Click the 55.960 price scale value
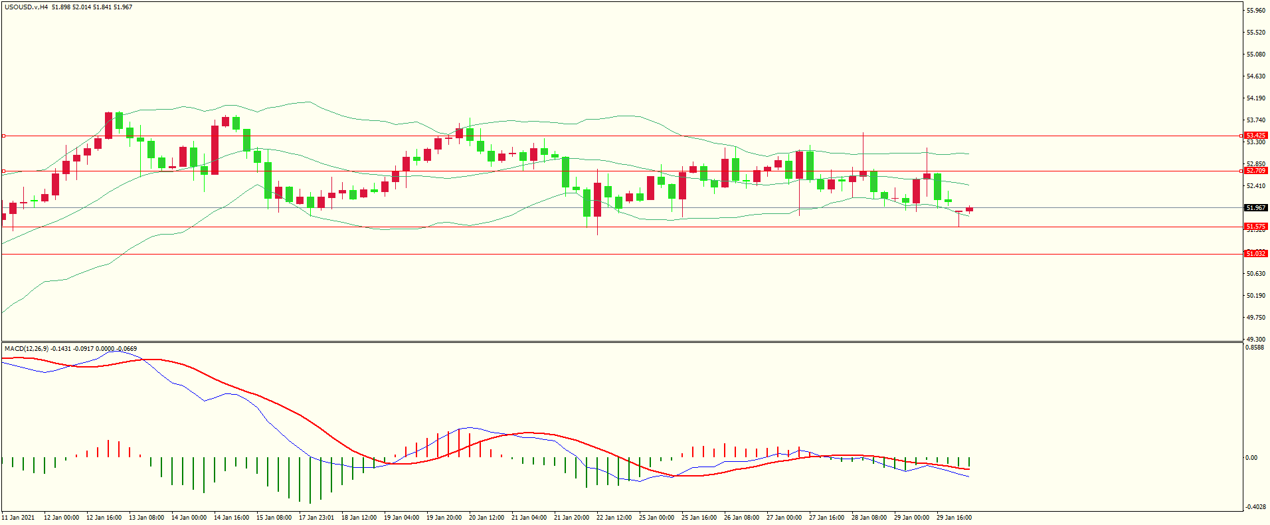The width and height of the screenshot is (1270, 525). pos(1255,11)
